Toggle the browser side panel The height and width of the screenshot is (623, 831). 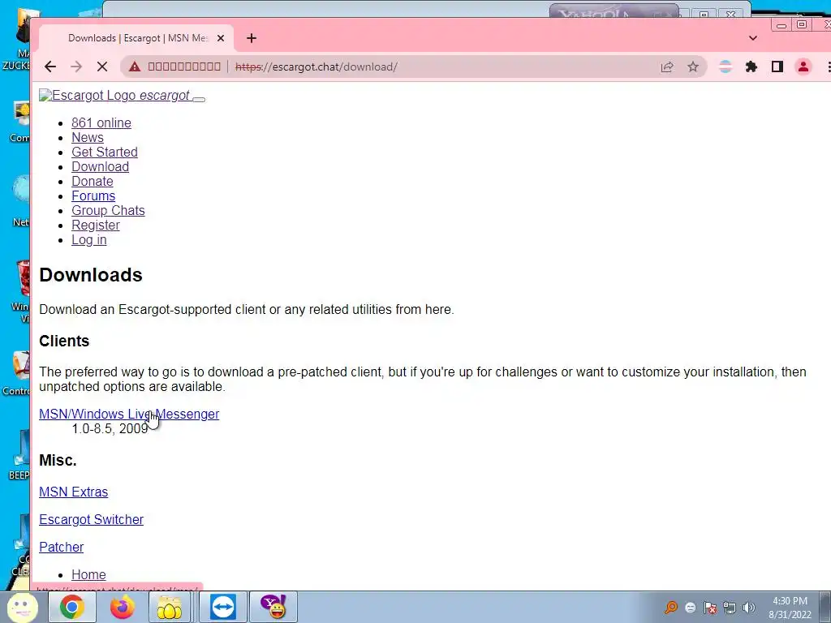777,67
